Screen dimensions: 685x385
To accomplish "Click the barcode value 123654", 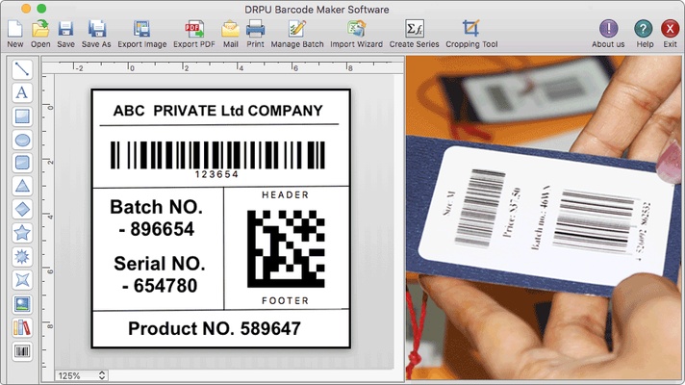I will tap(216, 174).
